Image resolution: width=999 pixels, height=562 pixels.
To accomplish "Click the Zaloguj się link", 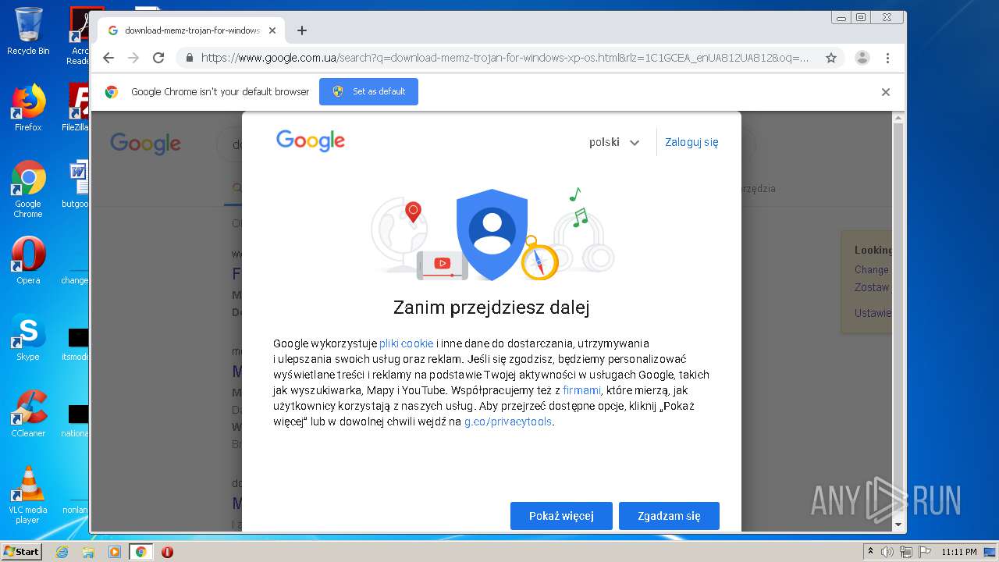I will pos(691,142).
